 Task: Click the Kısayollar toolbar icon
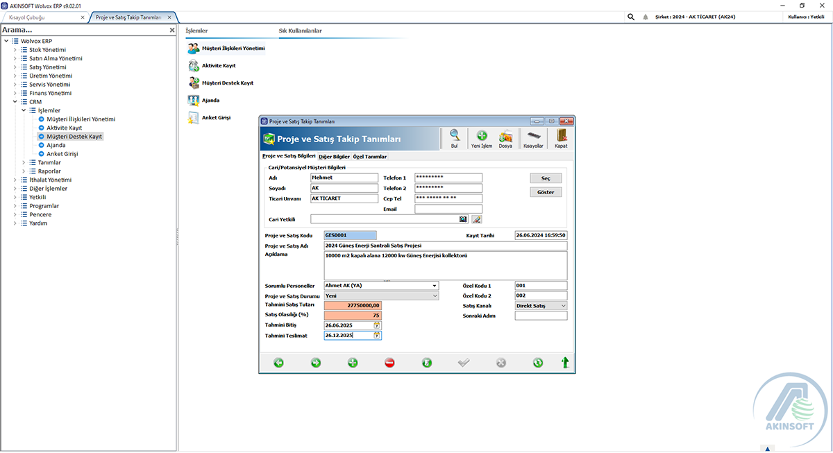[534, 136]
